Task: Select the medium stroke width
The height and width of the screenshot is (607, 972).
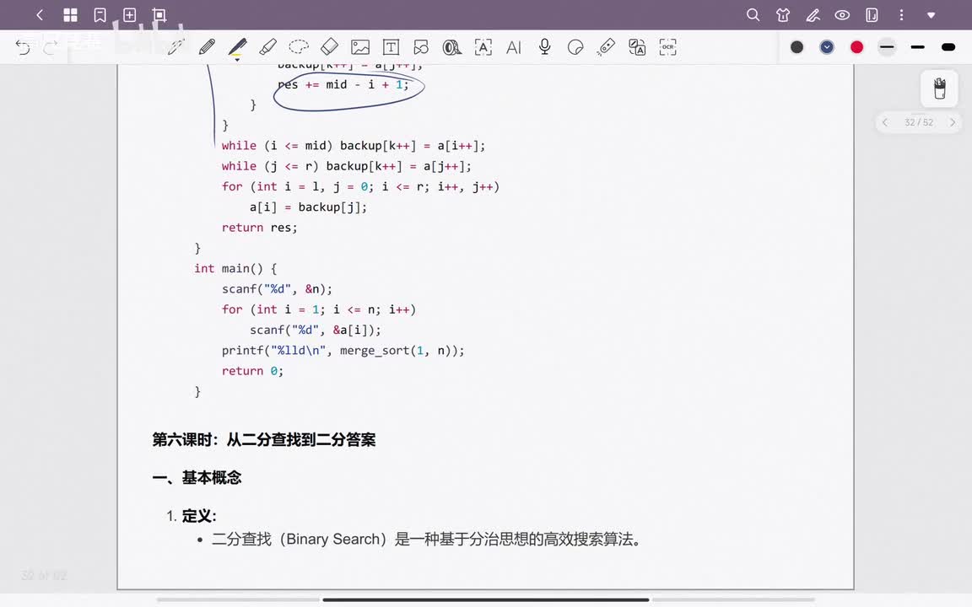Action: pos(917,47)
